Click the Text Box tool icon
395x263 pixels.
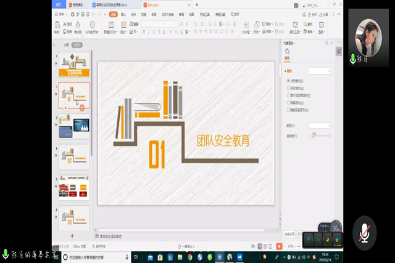[x=245, y=26]
